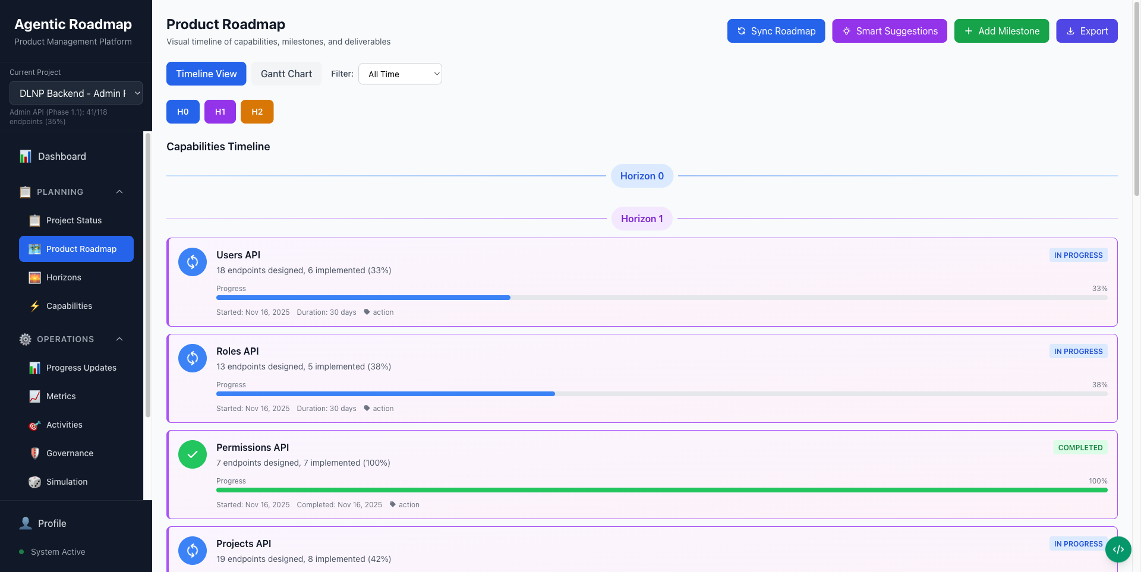Click Users API IN PROGRESS badge

pyautogui.click(x=1078, y=255)
